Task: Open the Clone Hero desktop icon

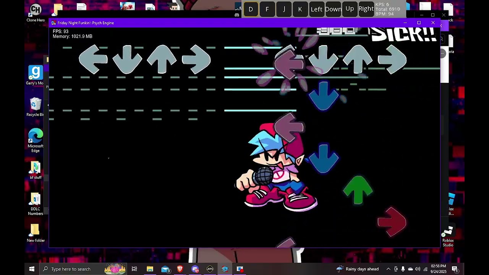Action: [36, 13]
